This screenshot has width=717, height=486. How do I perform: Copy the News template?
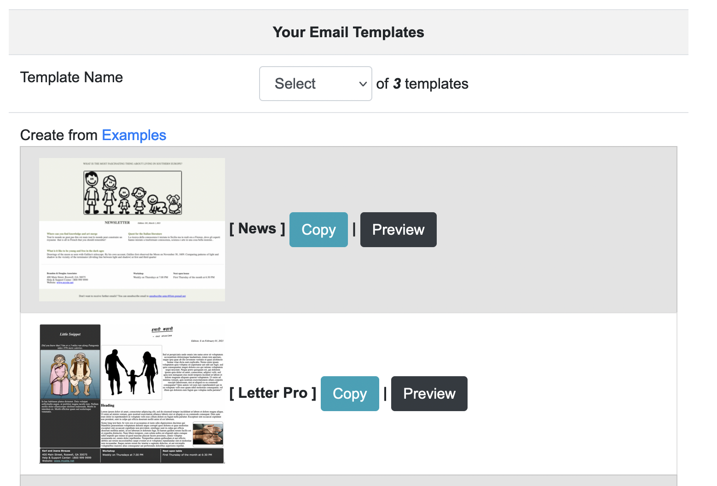tap(318, 229)
